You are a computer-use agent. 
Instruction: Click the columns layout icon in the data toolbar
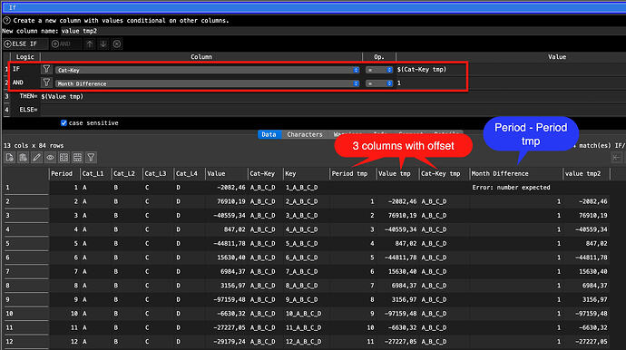(64, 158)
